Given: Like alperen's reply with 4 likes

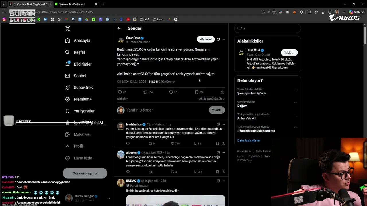Looking at the screenshot, I should pyautogui.click(x=173, y=172).
